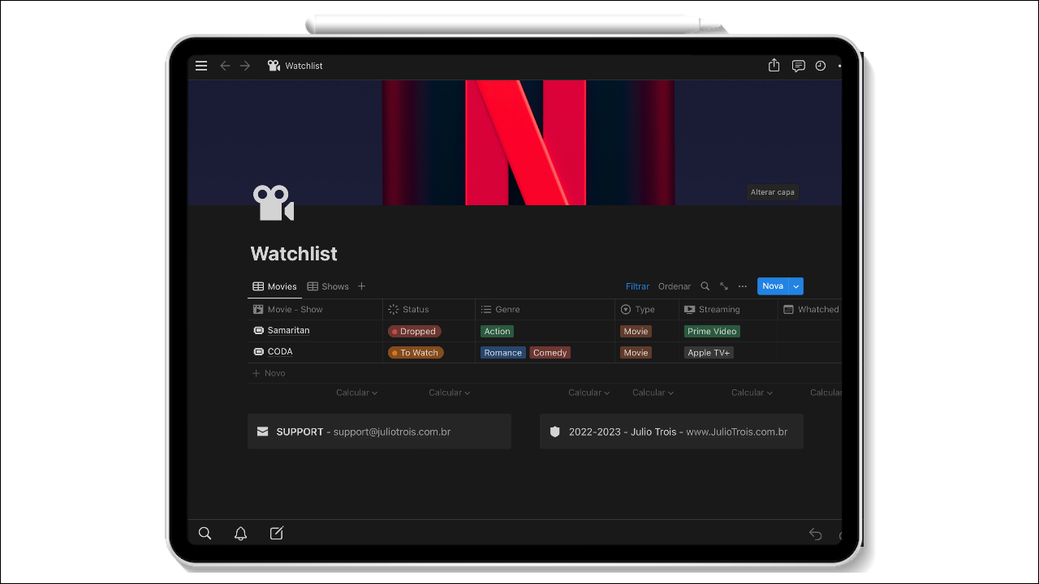1039x584 pixels.
Task: Open the dropdown arrow beside Nova
Action: coord(796,286)
